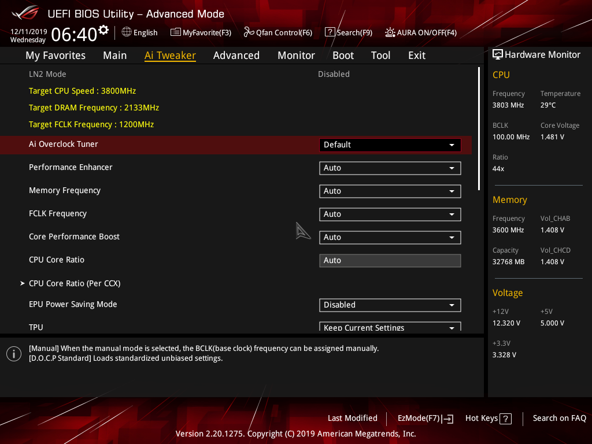This screenshot has height=444, width=592.
Task: Open the Ai Overclock Tuner dropdown
Action: [390, 145]
